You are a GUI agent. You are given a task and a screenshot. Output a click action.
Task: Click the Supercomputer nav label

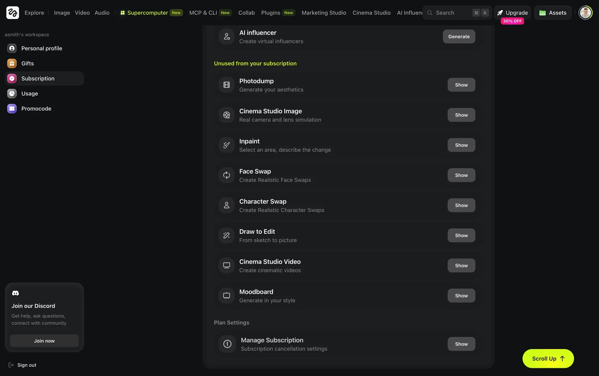coord(148,13)
